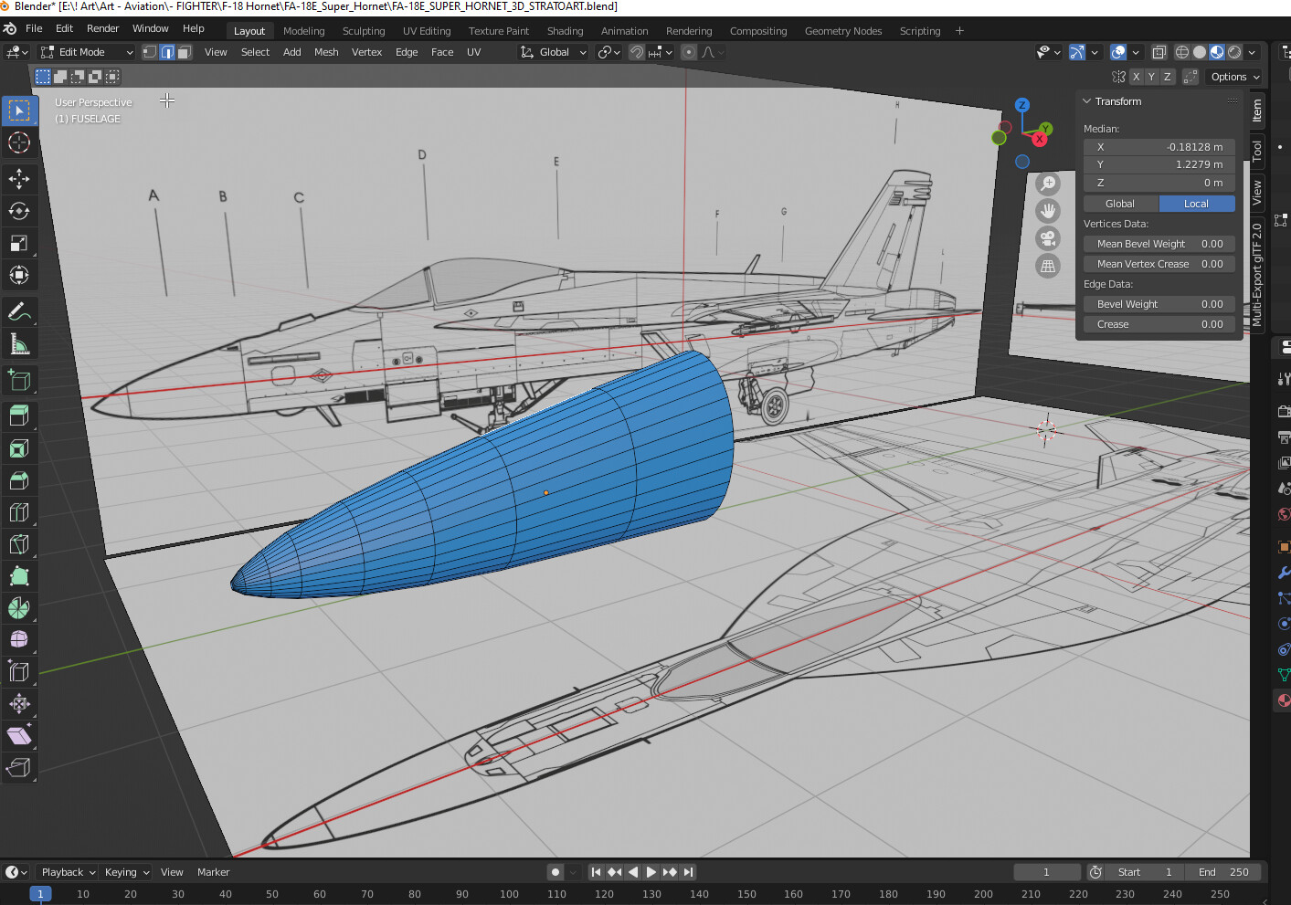
Task: Toggle mesh mirror Y axis
Action: tap(1151, 77)
